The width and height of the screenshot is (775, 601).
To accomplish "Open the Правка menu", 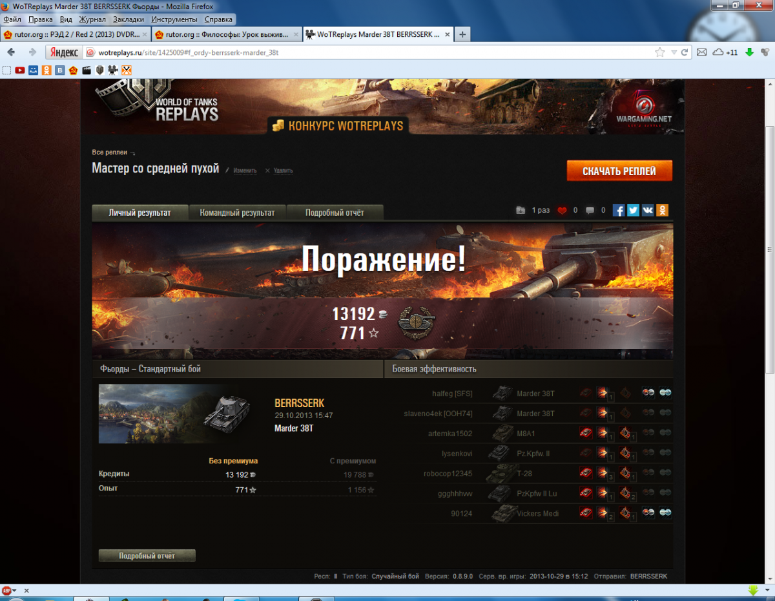I will pos(41,19).
